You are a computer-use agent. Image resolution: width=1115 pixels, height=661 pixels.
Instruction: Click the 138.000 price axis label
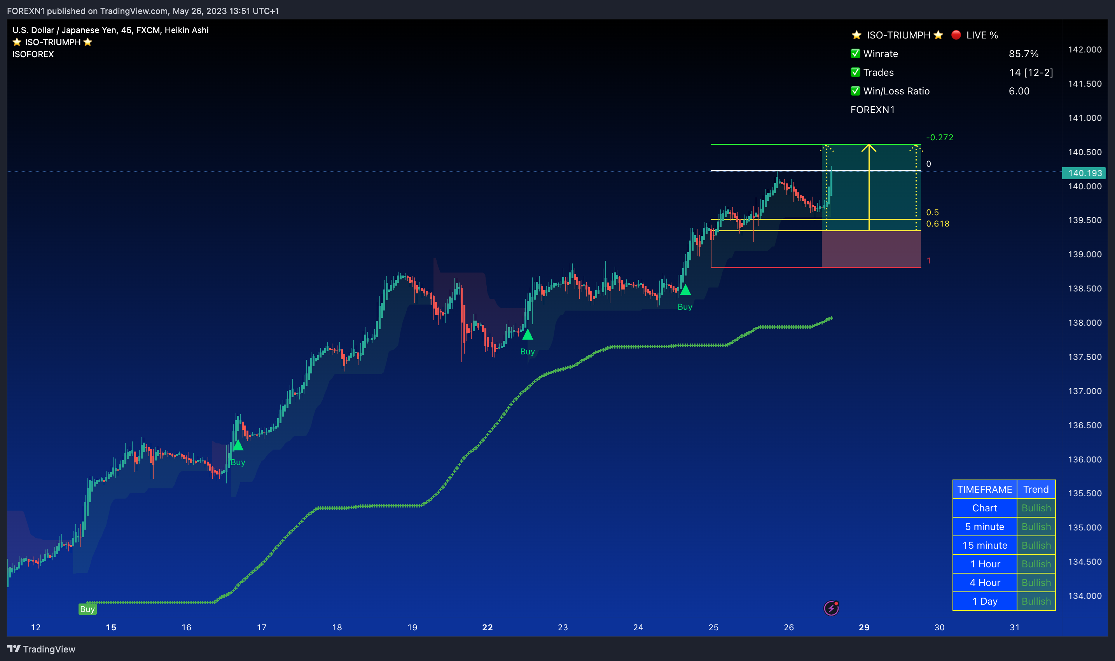click(1084, 323)
